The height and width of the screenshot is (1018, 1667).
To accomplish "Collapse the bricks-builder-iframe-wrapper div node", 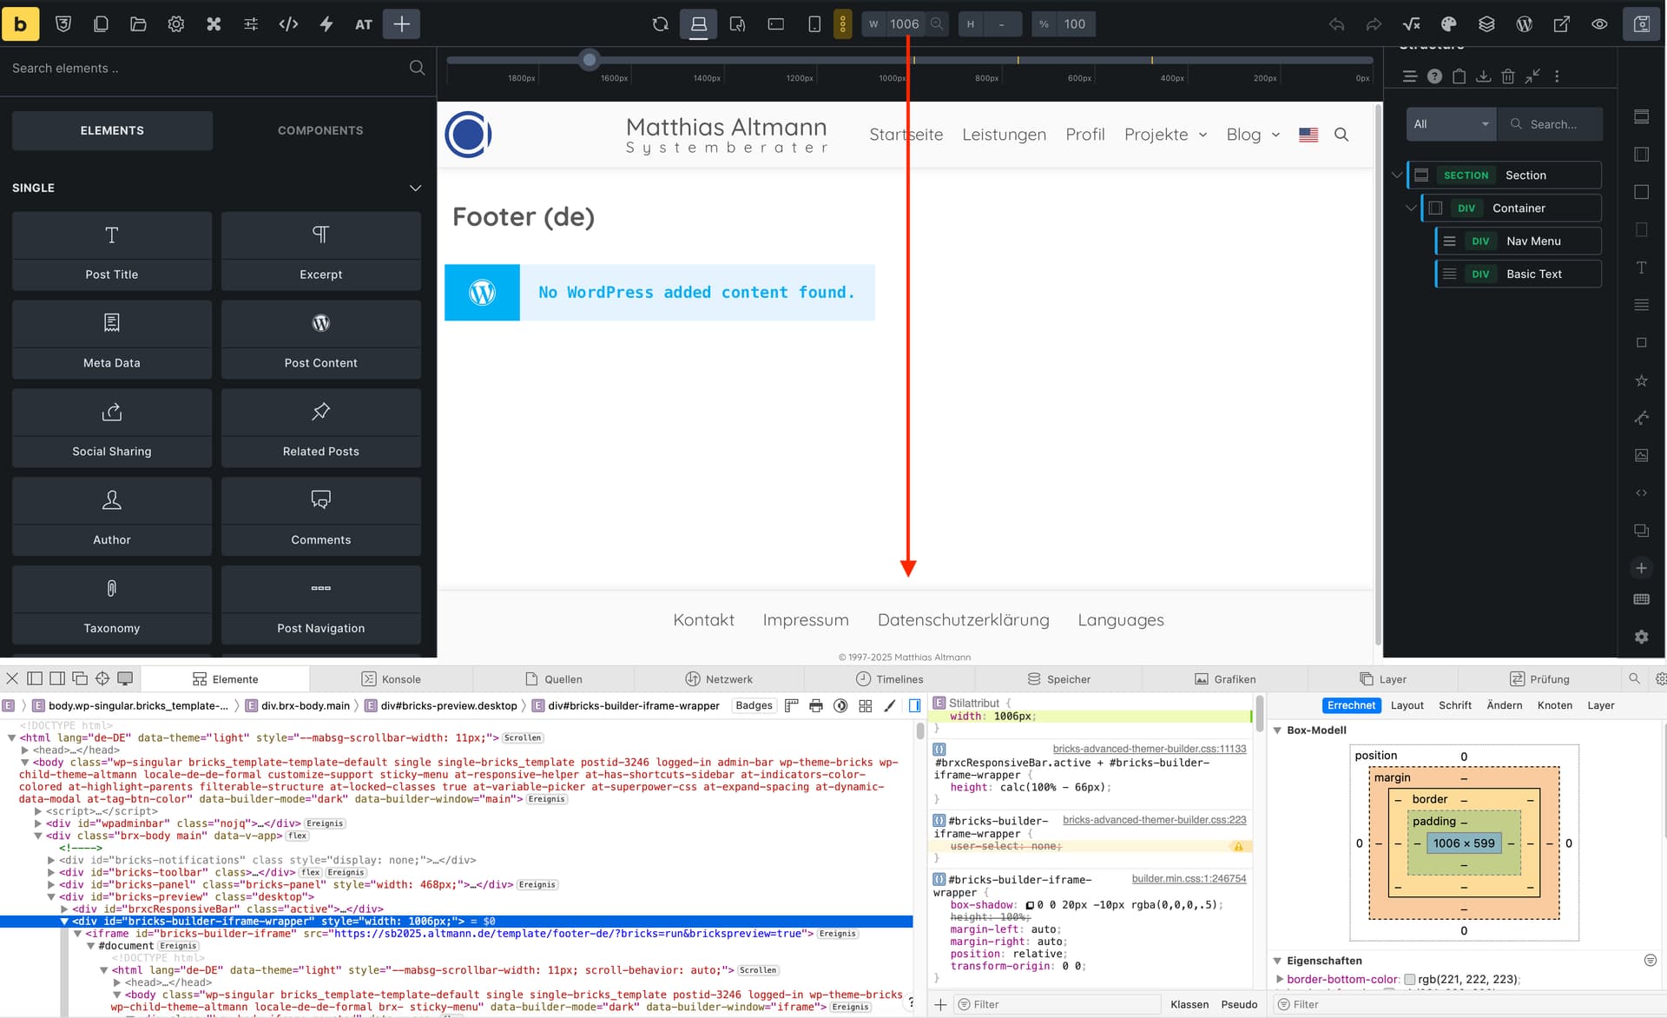I will pyautogui.click(x=64, y=921).
